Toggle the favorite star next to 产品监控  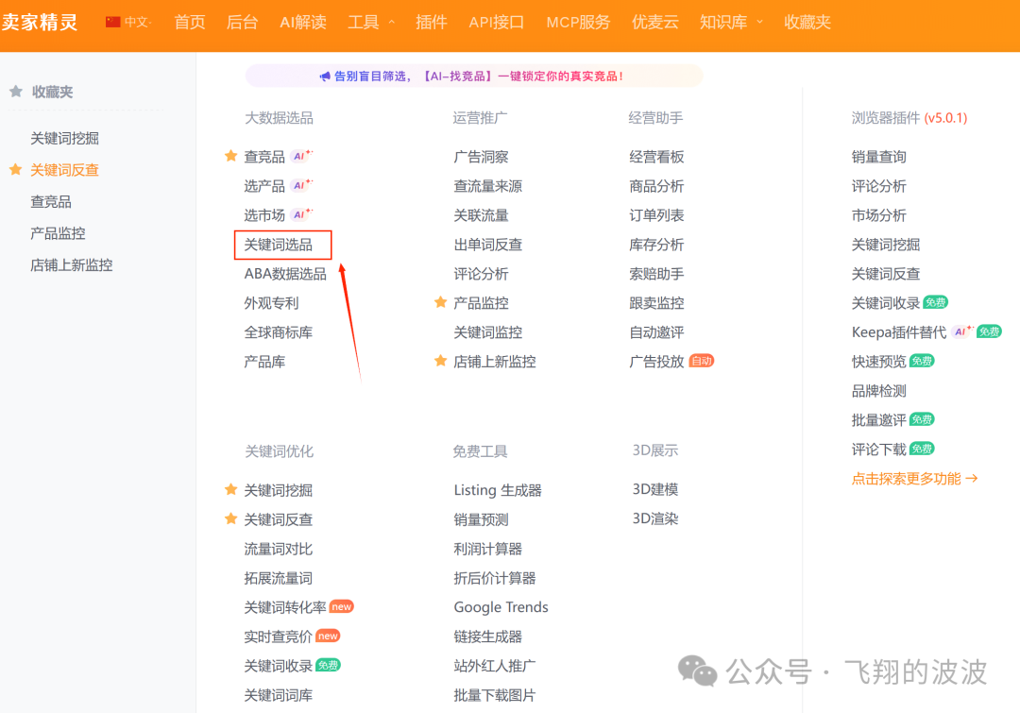point(441,302)
